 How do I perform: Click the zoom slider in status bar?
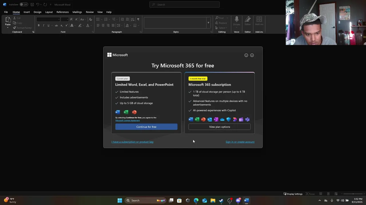353,194
